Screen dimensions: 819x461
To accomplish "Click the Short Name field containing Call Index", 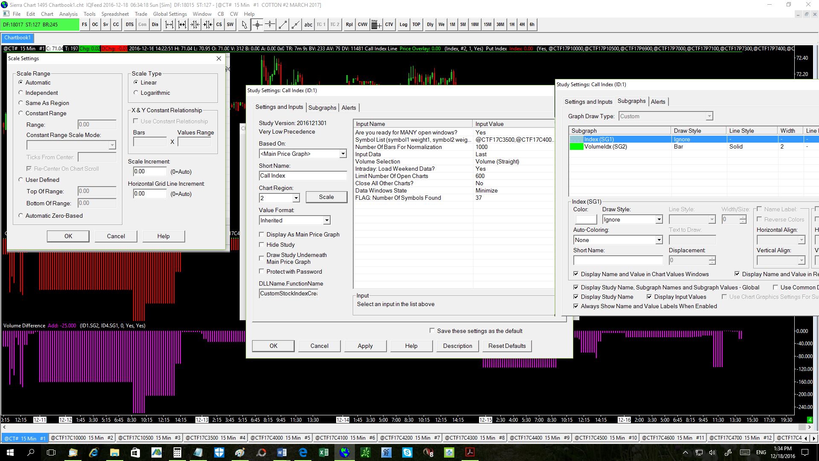I will pos(303,175).
